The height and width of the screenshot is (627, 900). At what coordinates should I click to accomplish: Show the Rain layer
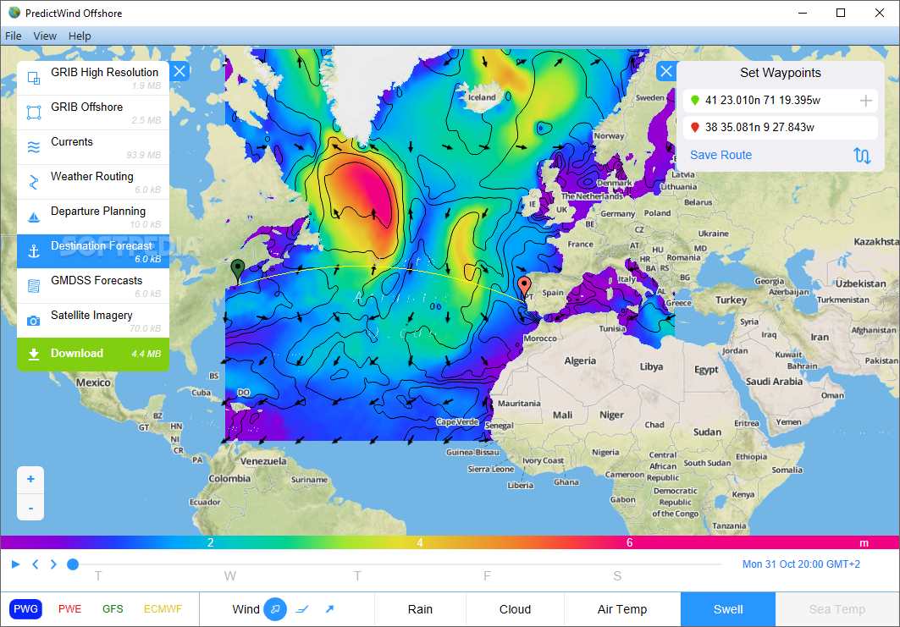[420, 609]
